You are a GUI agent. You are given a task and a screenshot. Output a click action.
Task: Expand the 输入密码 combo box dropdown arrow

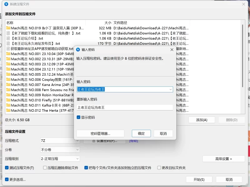170,89
